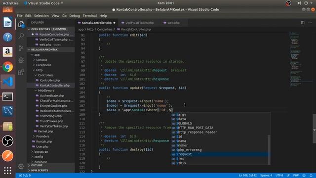Change encoding via UTF-8 in status bar
Screen dimensions: 316x178
279,176
